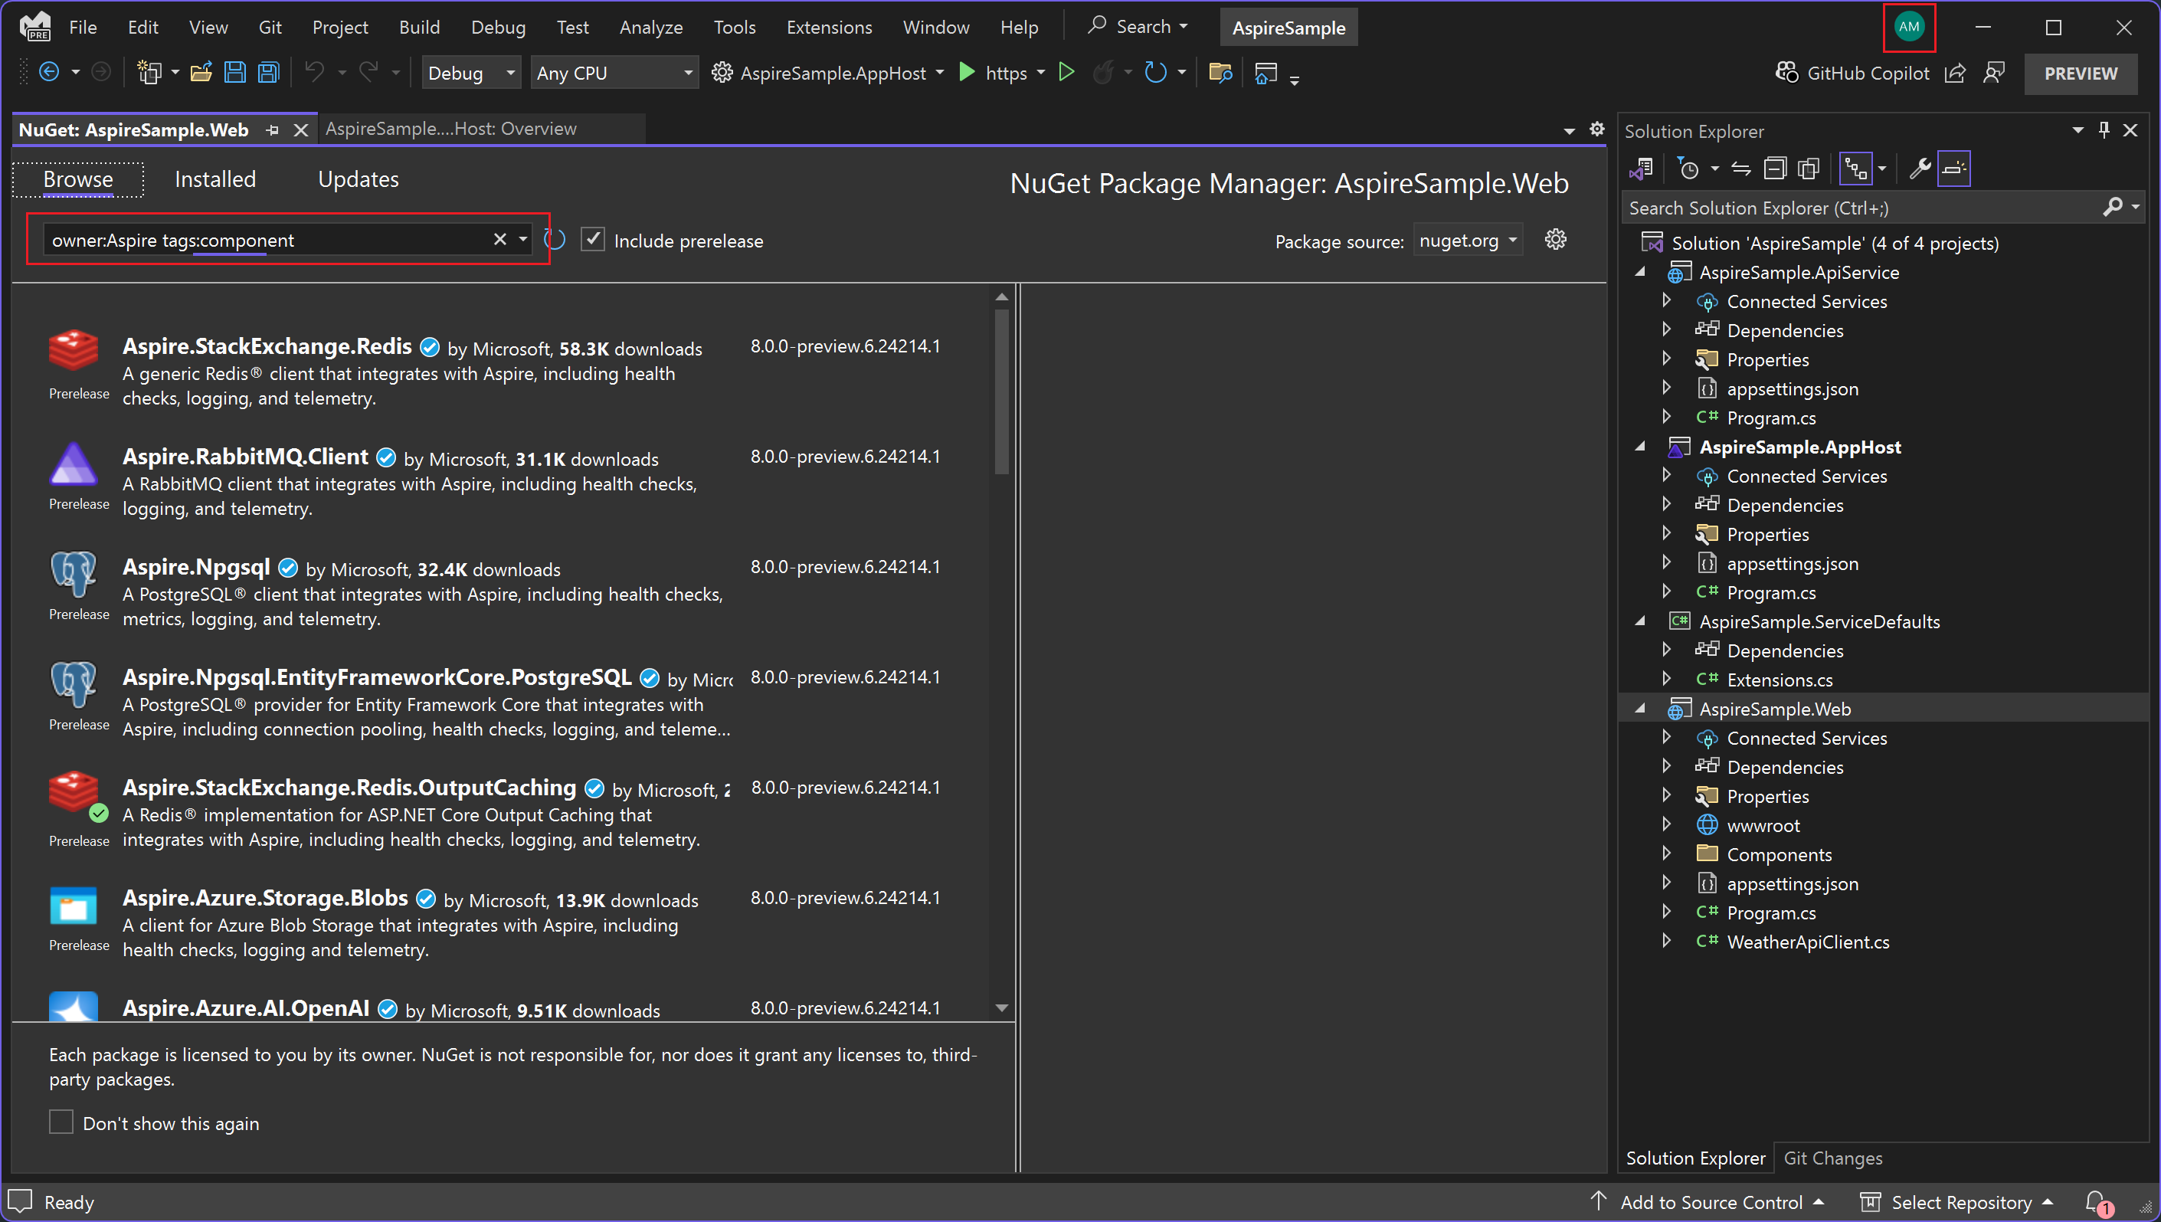Image resolution: width=2161 pixels, height=1222 pixels.
Task: Click Solution Explorer Collapse All icon
Action: 1775,169
